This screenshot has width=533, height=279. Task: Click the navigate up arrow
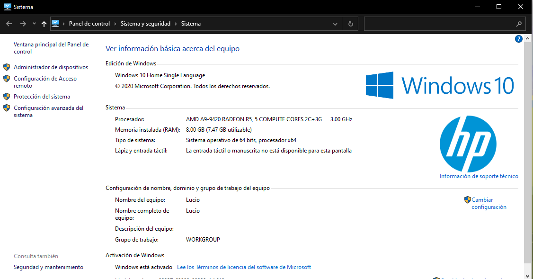(x=44, y=23)
